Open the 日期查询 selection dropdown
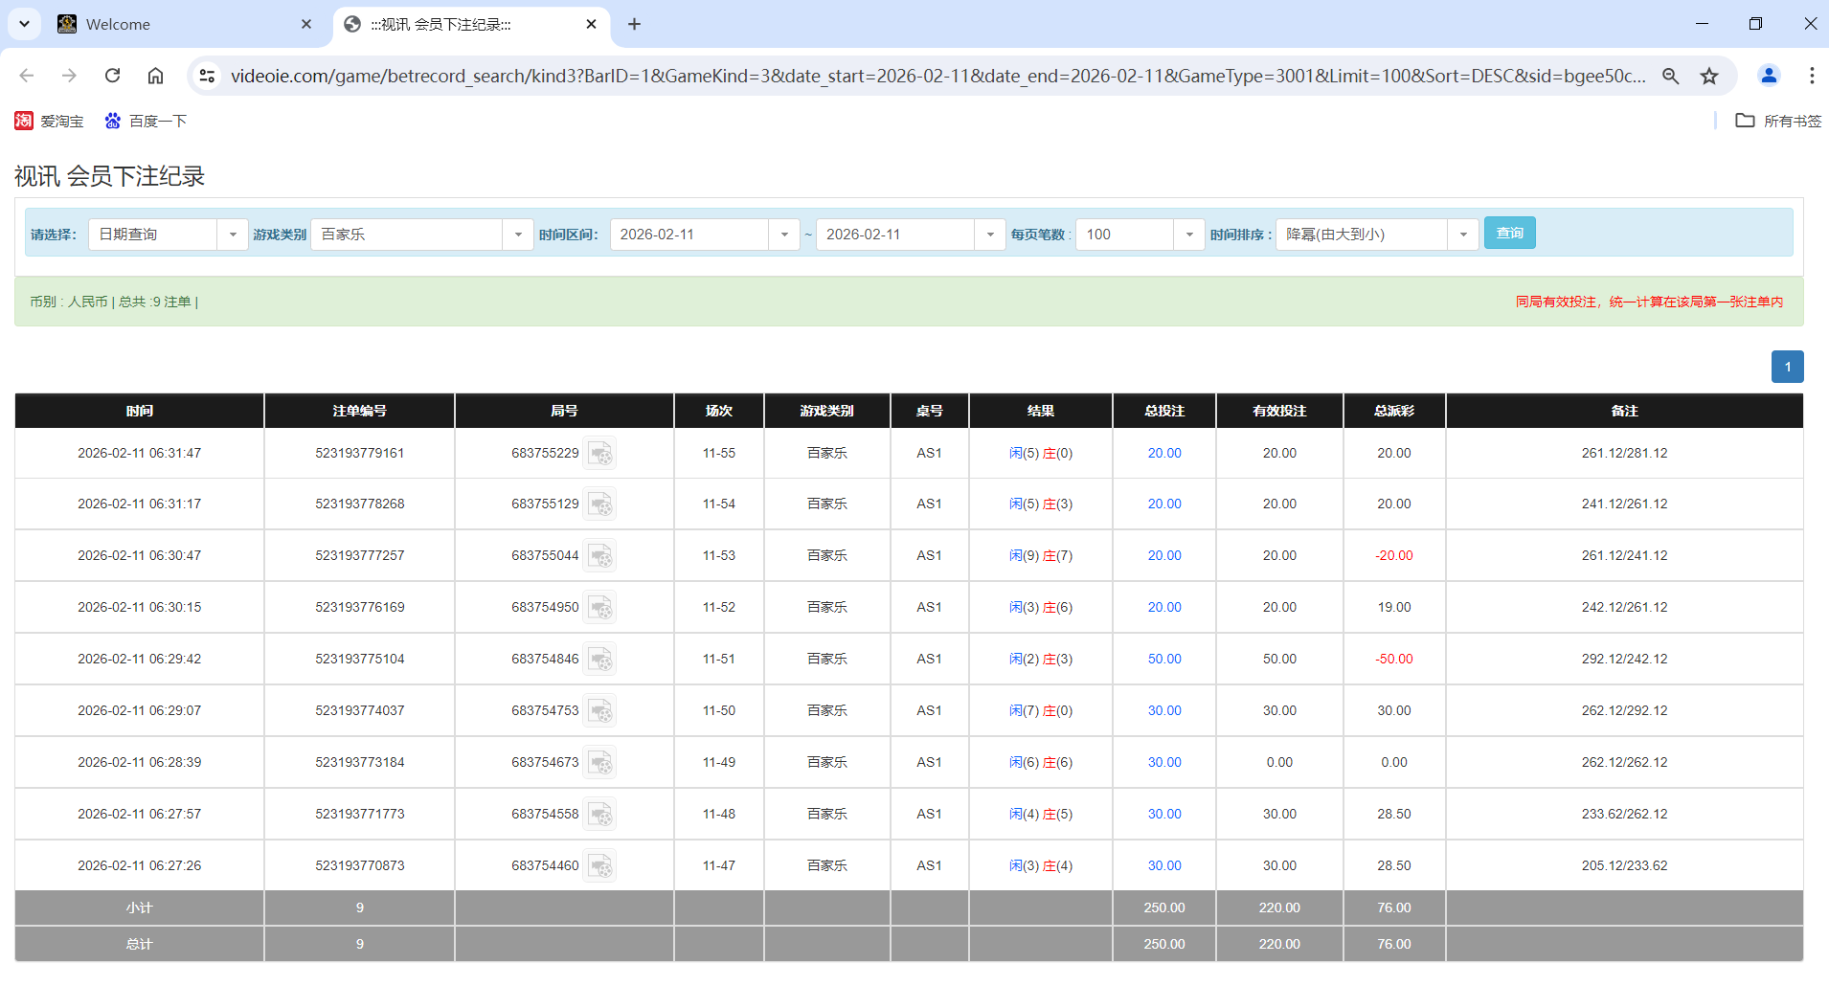Screen dimensions: 1829x986 coord(233,234)
